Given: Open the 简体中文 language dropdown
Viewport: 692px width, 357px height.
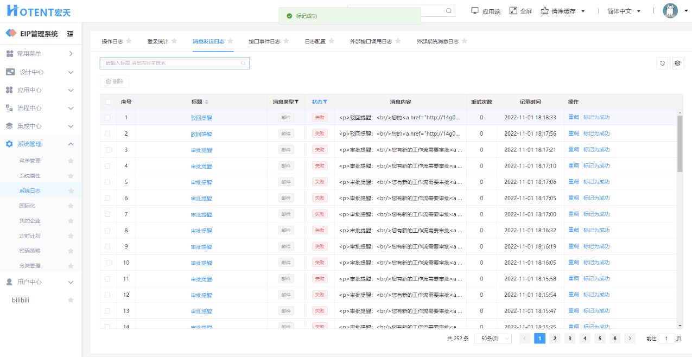Looking at the screenshot, I should [624, 11].
